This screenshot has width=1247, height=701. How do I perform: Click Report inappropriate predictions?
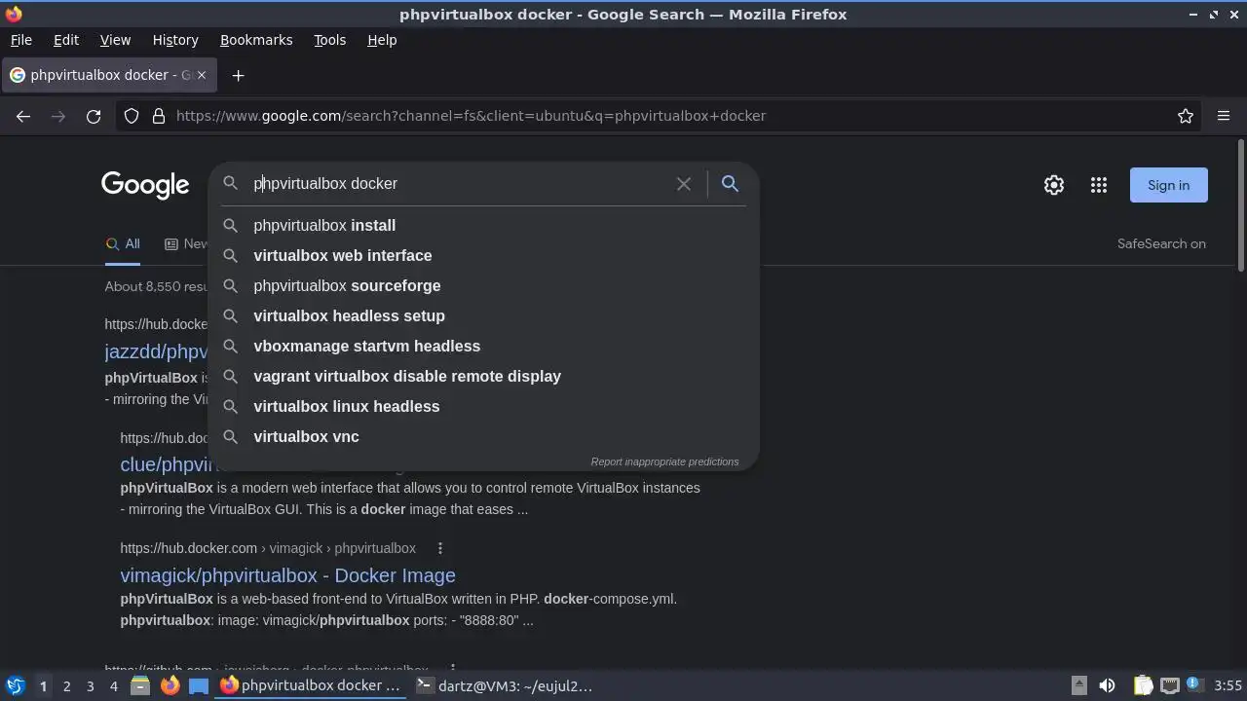tap(664, 461)
